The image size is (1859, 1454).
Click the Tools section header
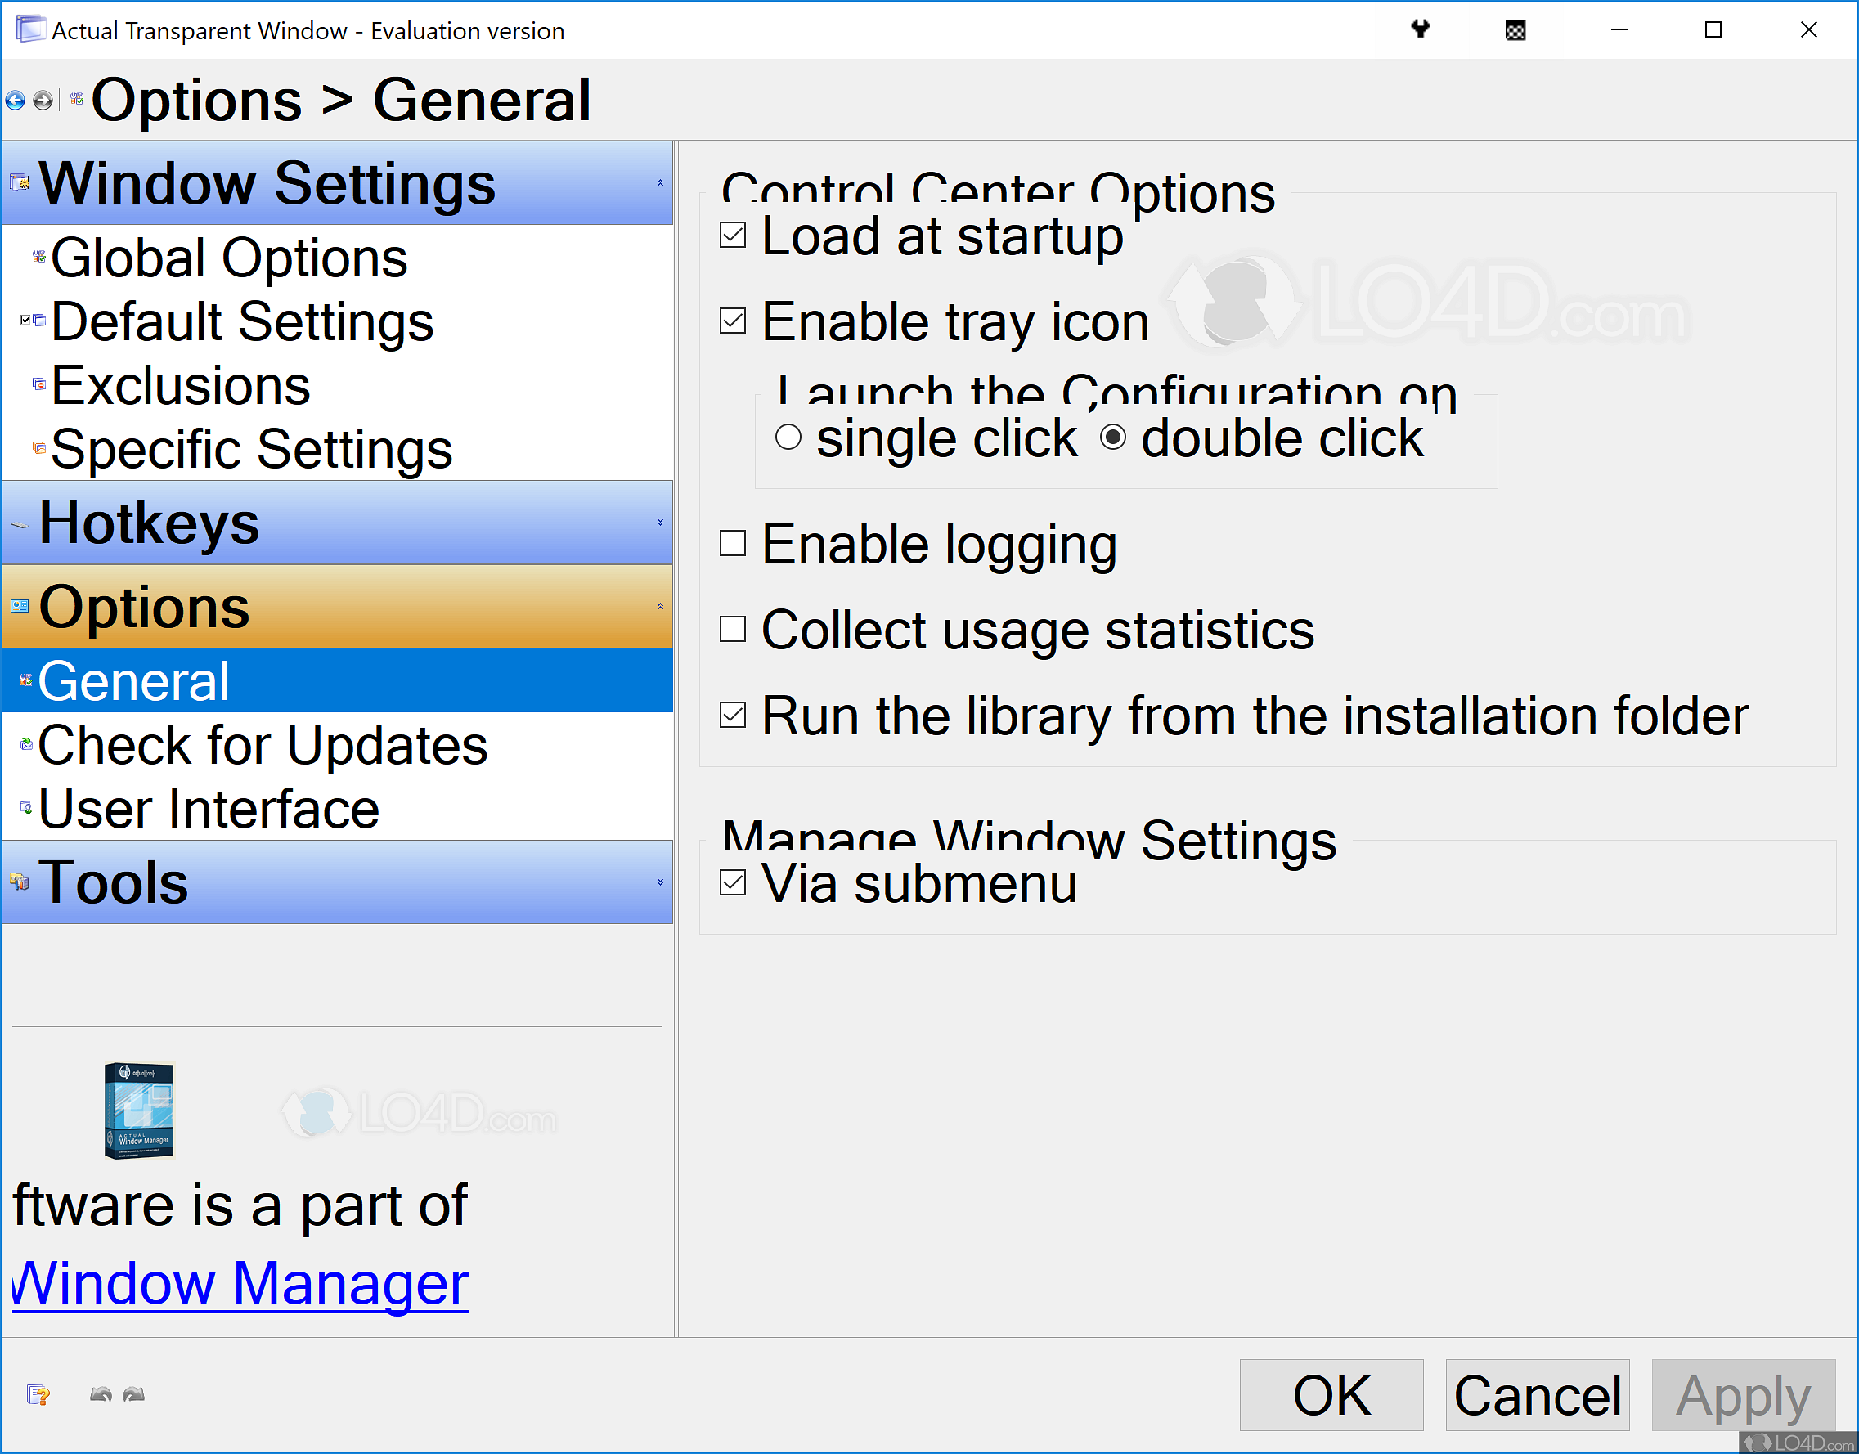[x=337, y=882]
